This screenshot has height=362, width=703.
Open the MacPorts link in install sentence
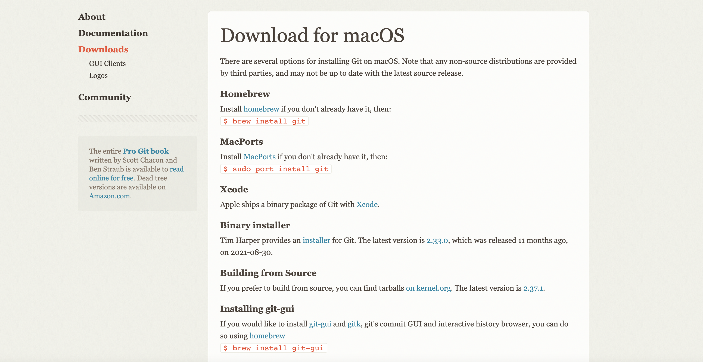point(260,157)
